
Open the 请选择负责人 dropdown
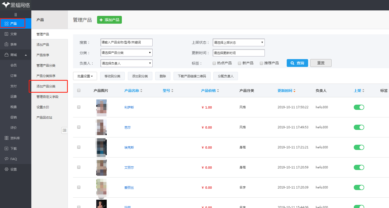126,63
